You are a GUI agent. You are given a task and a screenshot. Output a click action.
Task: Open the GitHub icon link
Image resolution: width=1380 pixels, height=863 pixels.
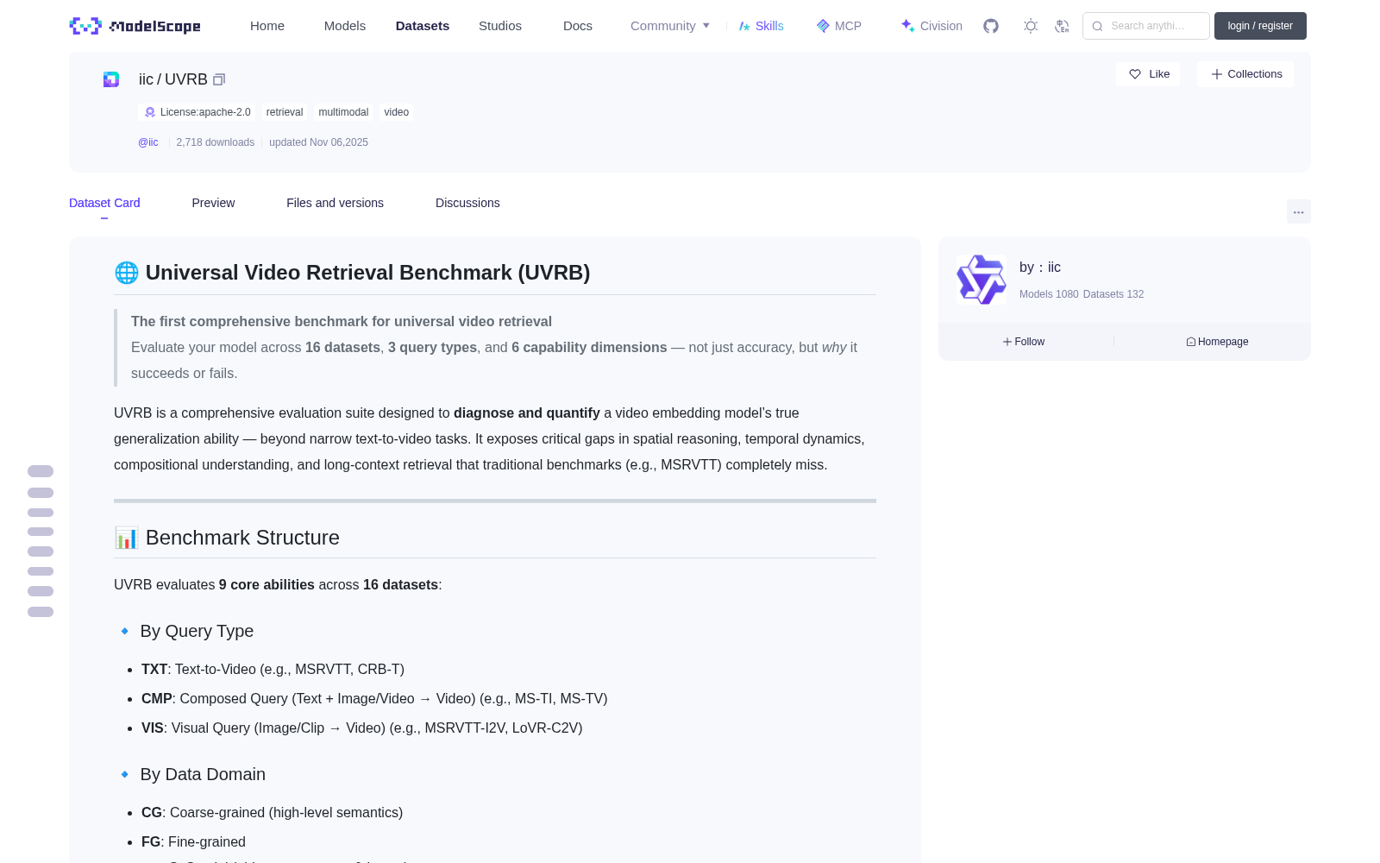(991, 26)
